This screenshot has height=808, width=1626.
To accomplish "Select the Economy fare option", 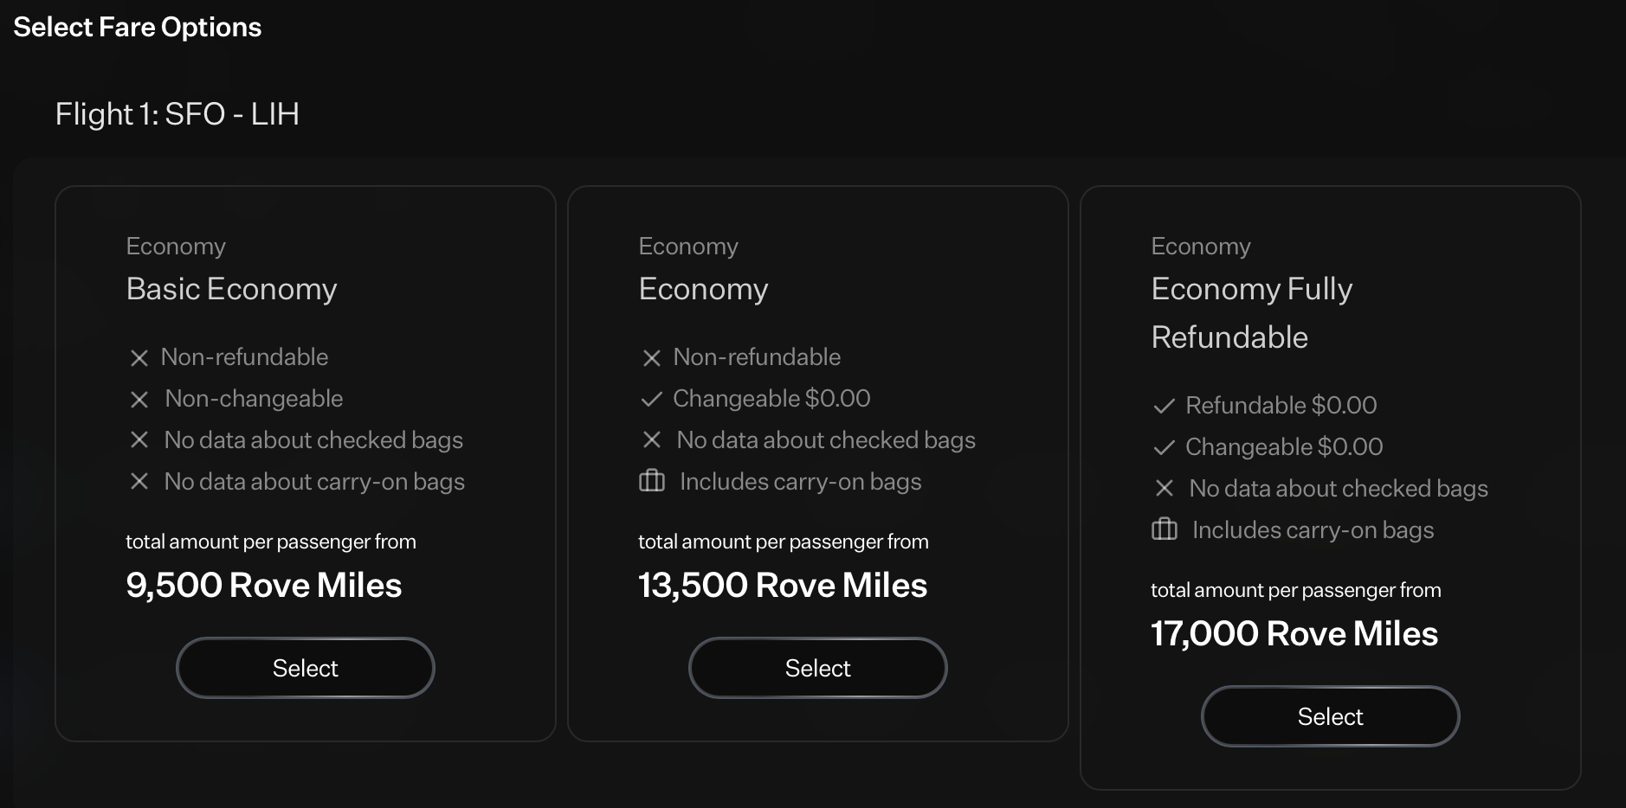I will click(817, 667).
